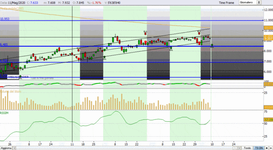Open the Tools menu button

coord(247,148)
